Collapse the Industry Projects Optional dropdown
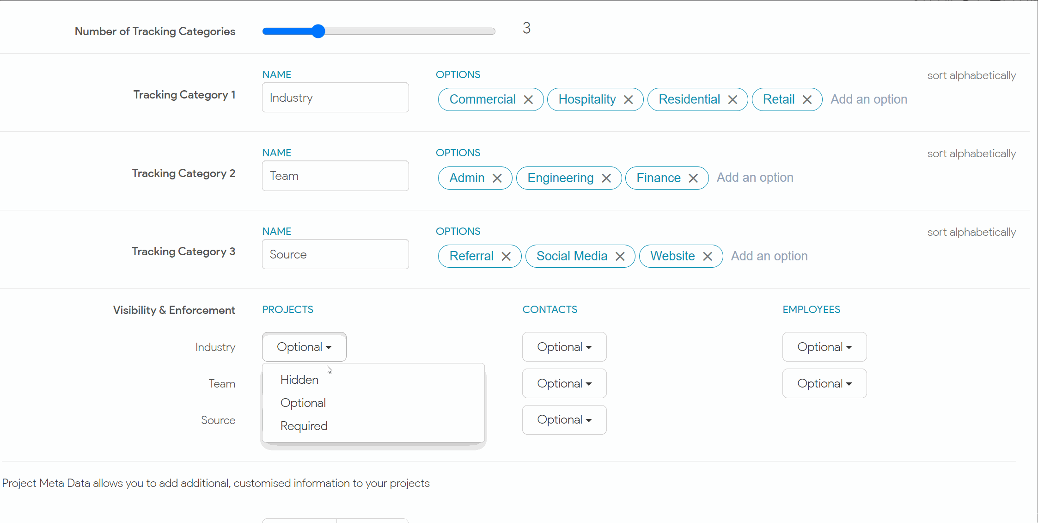 tap(304, 347)
